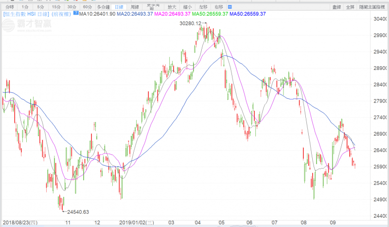This screenshot has width=389, height=227.
Task: Switch to the 30分 interval
Action: 72,7
